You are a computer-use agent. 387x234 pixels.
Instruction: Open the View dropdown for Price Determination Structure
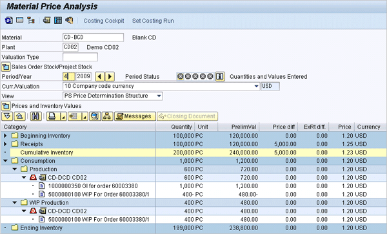[159, 96]
